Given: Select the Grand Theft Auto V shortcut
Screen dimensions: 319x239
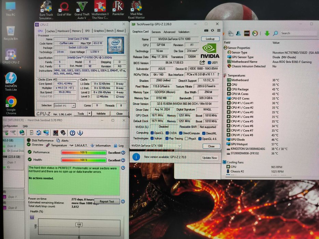Looking at the screenshot, I should point(82,10).
